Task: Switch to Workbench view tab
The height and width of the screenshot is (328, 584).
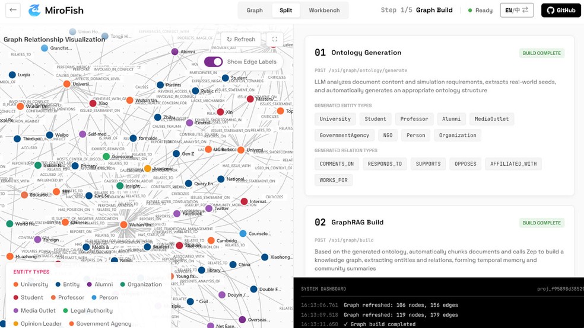Action: (x=324, y=10)
